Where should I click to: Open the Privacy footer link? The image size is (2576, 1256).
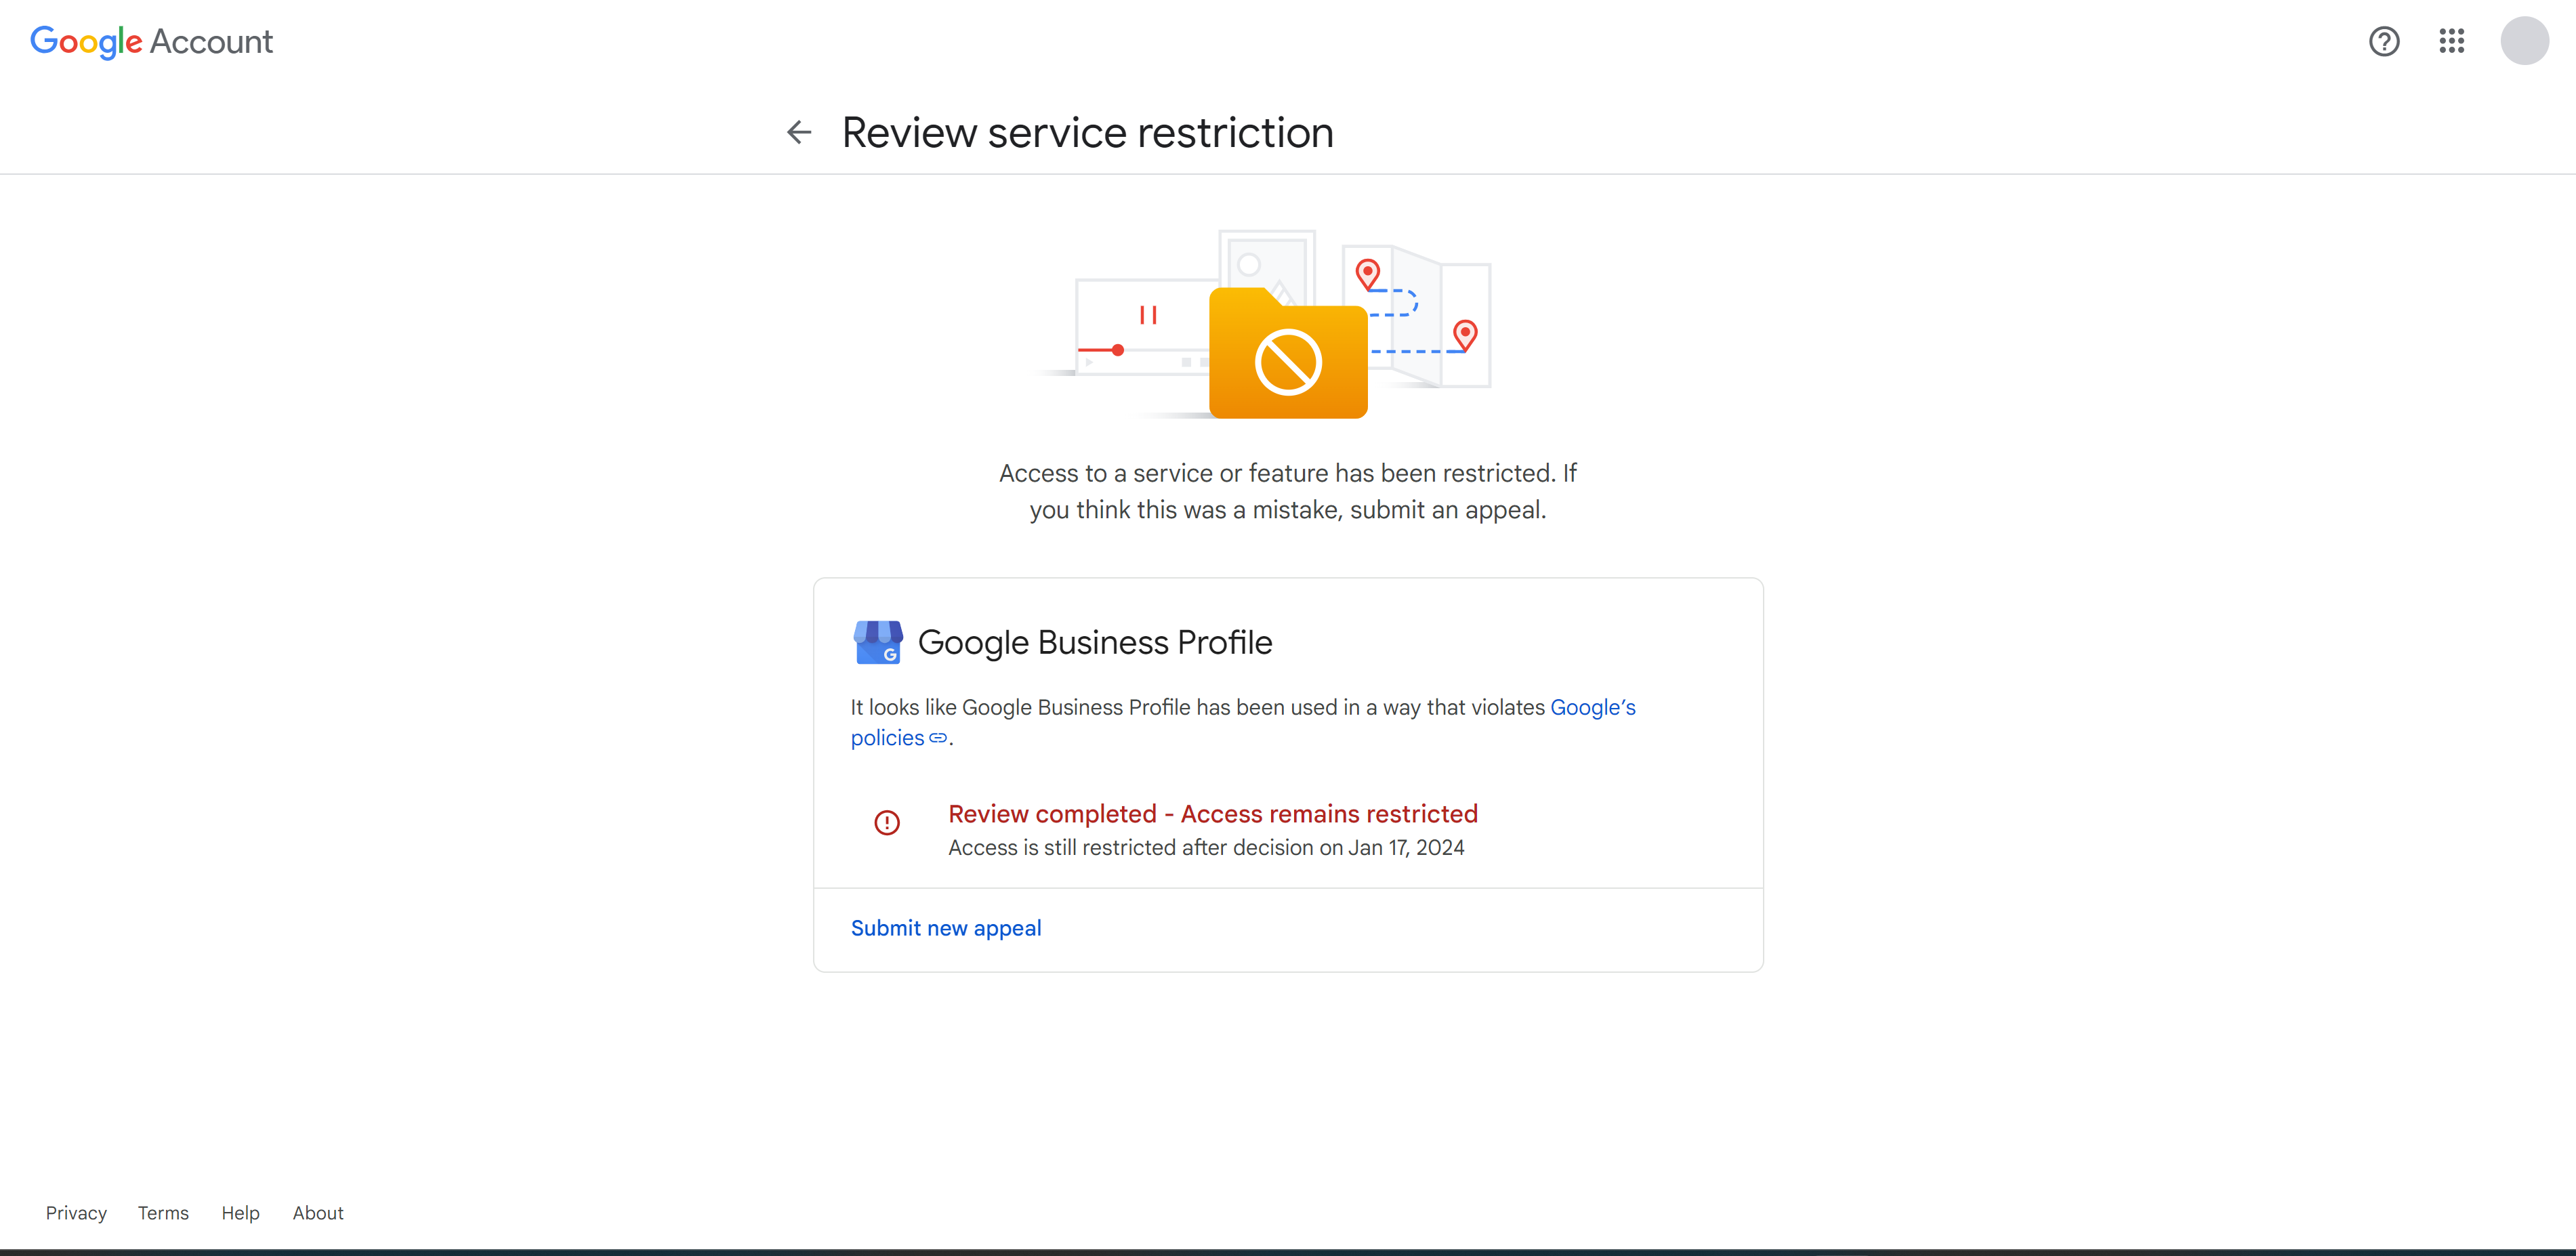coord(76,1213)
